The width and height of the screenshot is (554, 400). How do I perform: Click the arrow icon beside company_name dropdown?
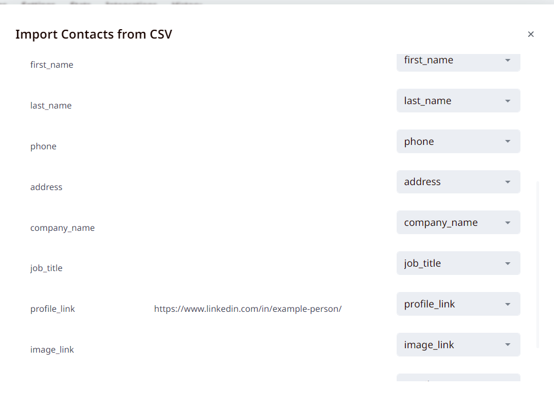508,223
